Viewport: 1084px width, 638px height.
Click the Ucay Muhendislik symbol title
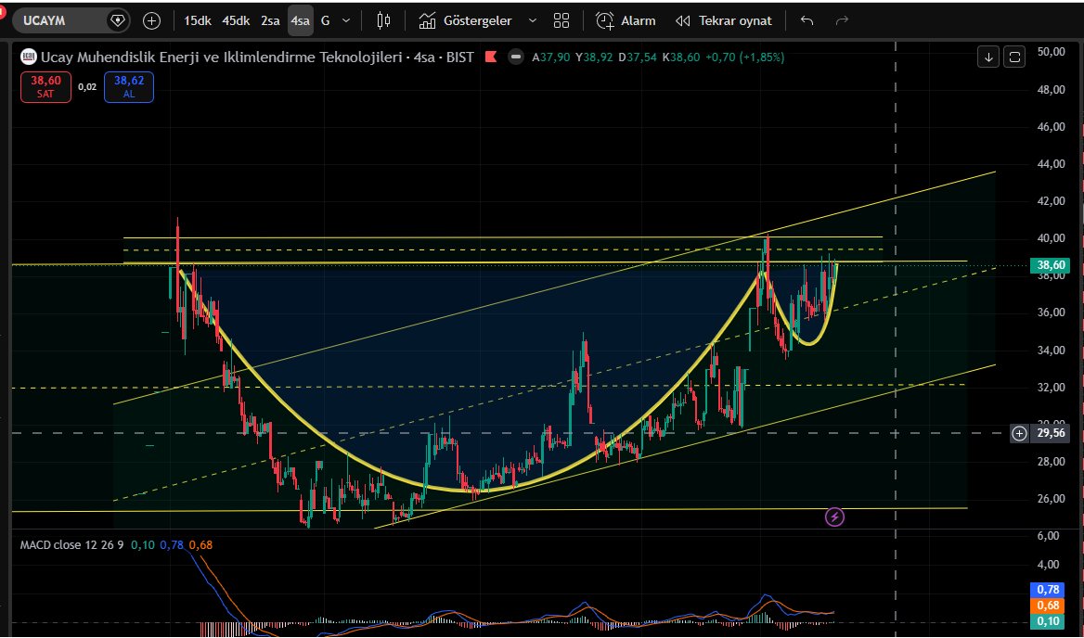click(x=221, y=57)
